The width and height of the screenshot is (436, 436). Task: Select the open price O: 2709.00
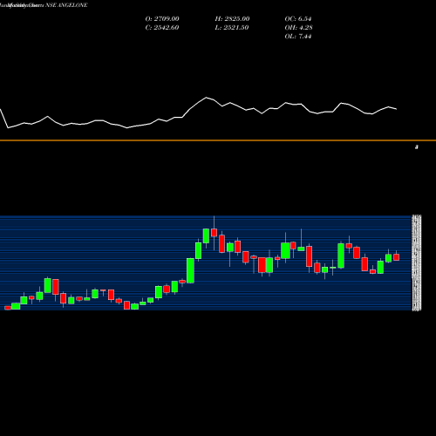(x=162, y=18)
